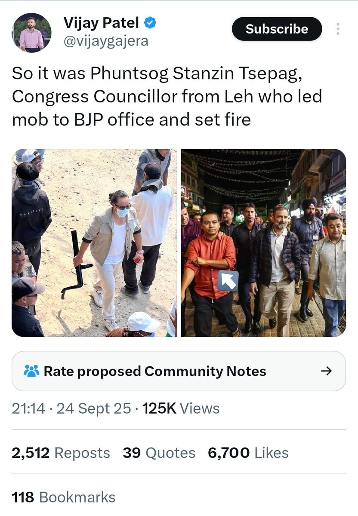358x516 pixels.
Task: Click the Community Notes people icon
Action: [31, 371]
